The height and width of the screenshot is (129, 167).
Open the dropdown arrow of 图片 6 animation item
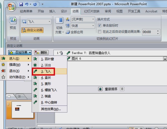165,59
